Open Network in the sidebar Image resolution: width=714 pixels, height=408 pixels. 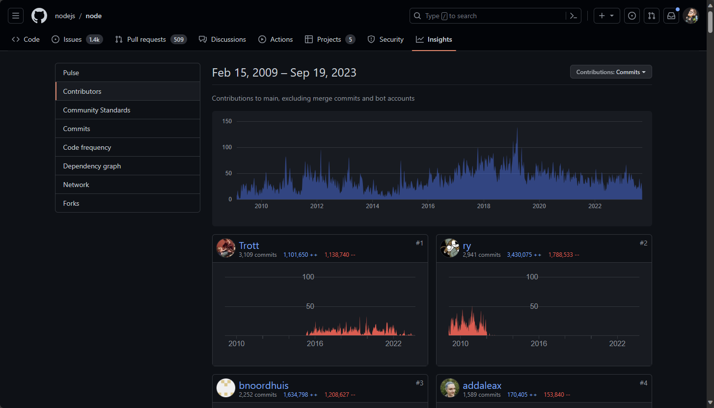coord(128,185)
